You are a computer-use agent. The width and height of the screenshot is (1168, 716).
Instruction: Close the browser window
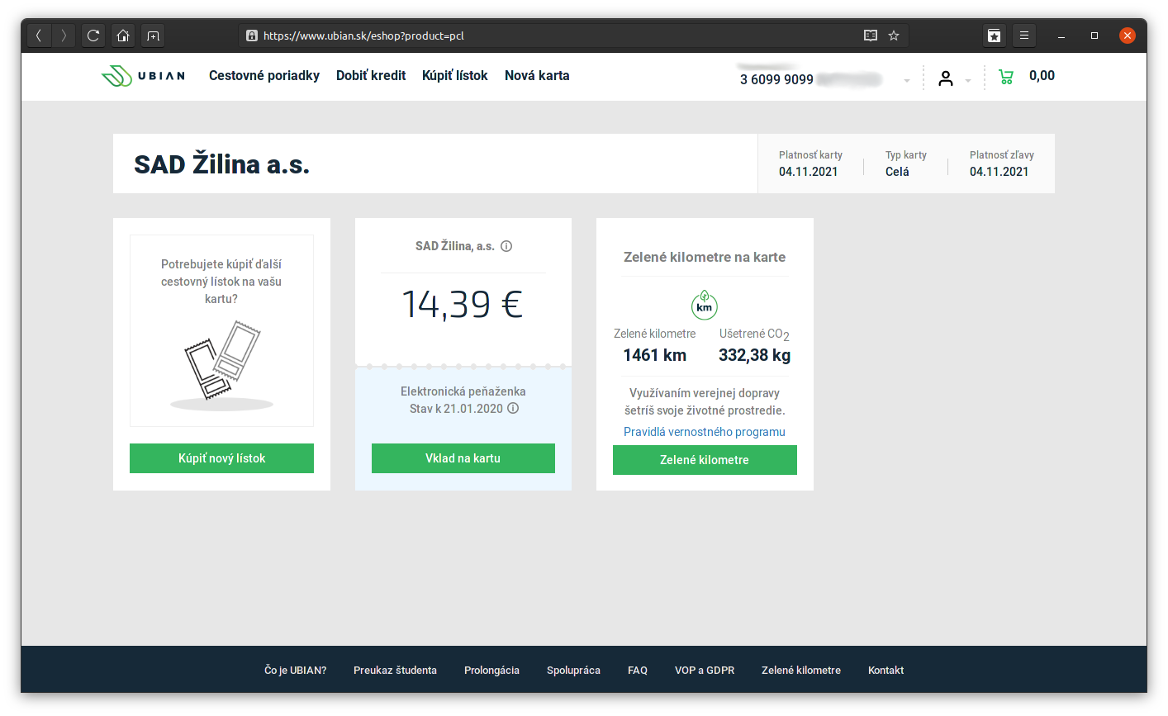[1128, 36]
